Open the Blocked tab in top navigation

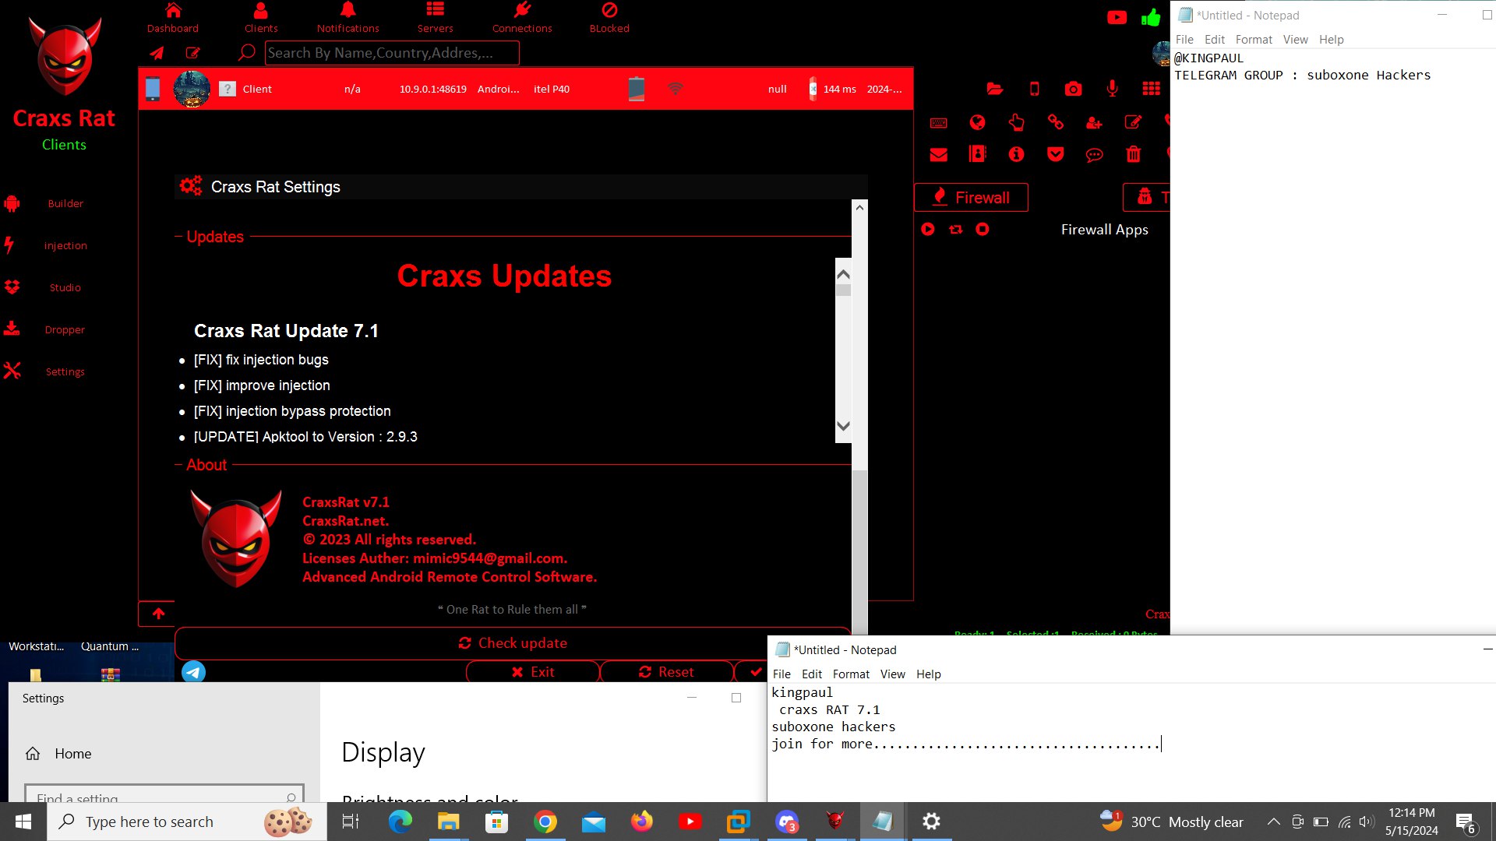(x=609, y=18)
